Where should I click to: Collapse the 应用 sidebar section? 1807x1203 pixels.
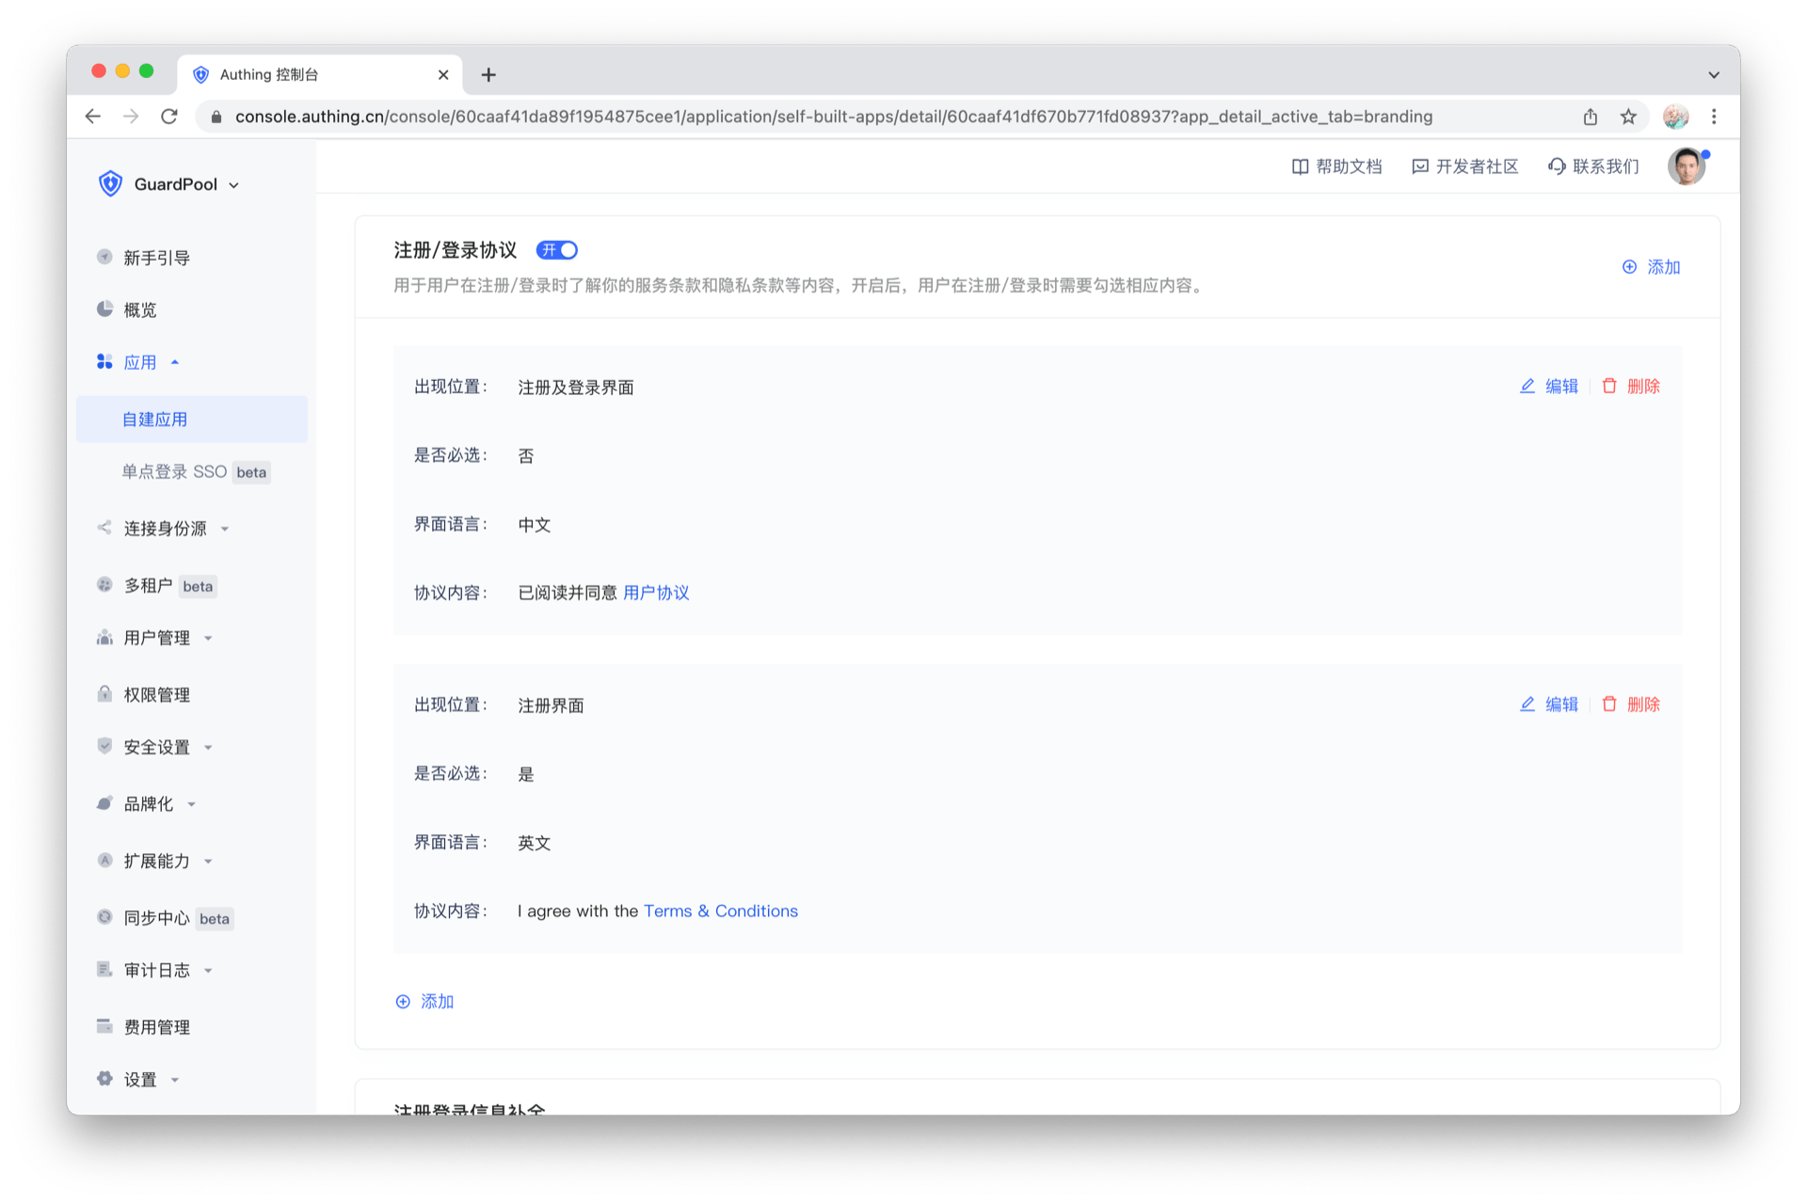click(x=140, y=362)
